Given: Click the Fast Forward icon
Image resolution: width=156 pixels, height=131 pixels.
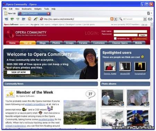Looking at the screenshot, I should 24,19.
